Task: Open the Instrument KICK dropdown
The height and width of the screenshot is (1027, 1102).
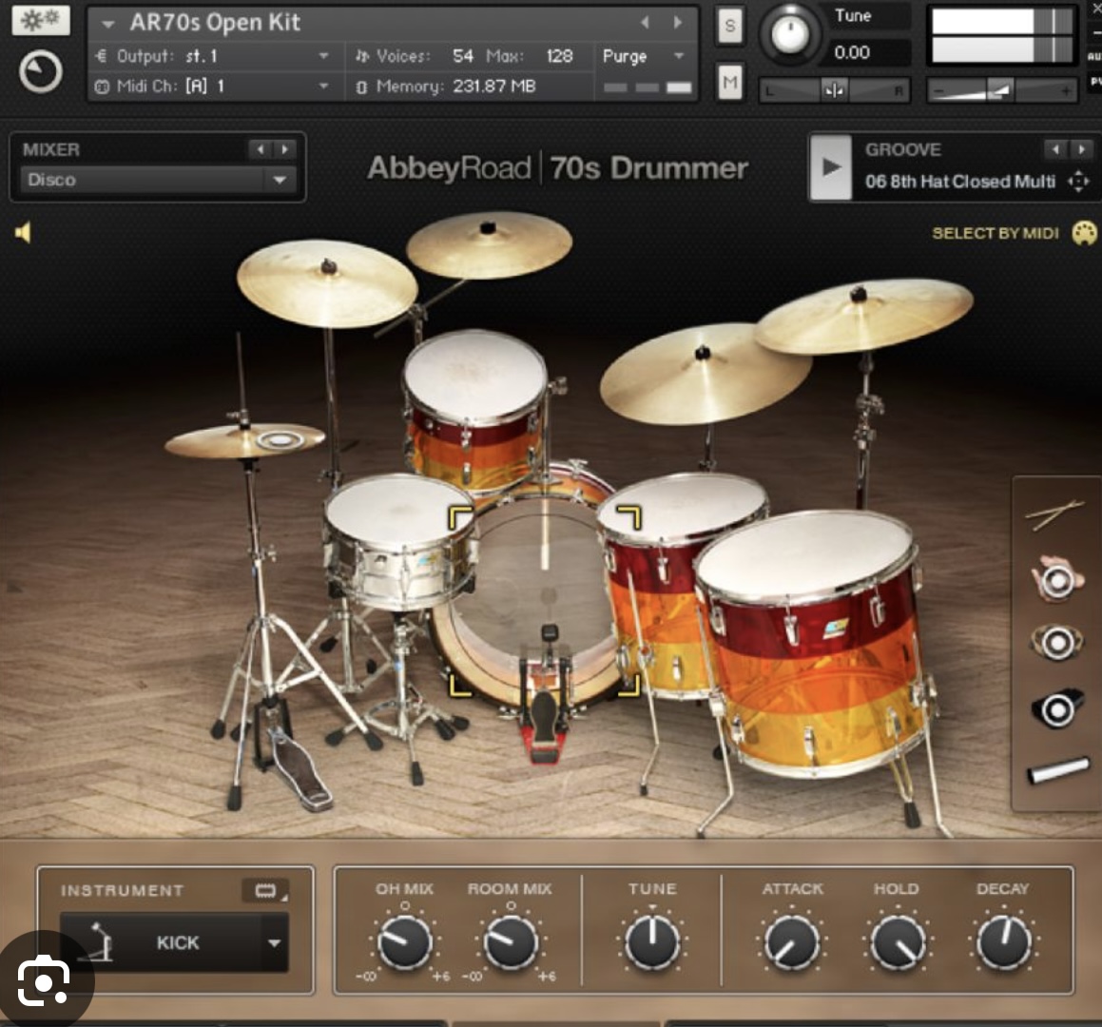Action: pyautogui.click(x=174, y=942)
